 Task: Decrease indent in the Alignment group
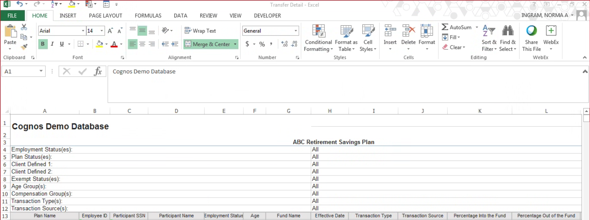(165, 44)
